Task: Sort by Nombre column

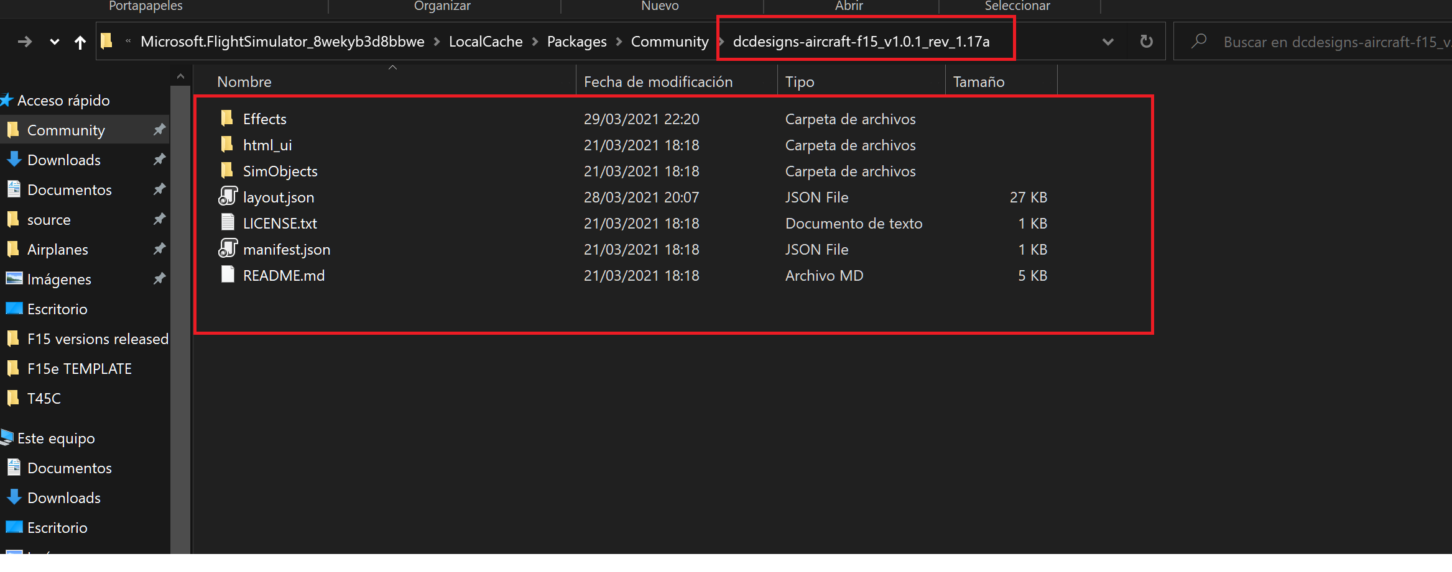Action: coord(244,82)
